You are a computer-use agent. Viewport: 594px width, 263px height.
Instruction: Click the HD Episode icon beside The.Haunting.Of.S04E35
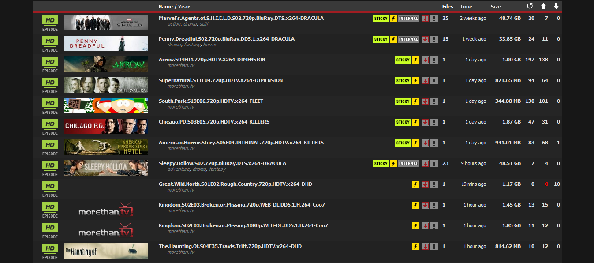50,251
